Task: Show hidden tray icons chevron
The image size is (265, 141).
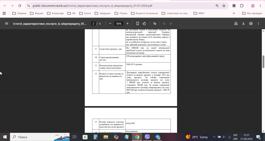Action: 214,137
